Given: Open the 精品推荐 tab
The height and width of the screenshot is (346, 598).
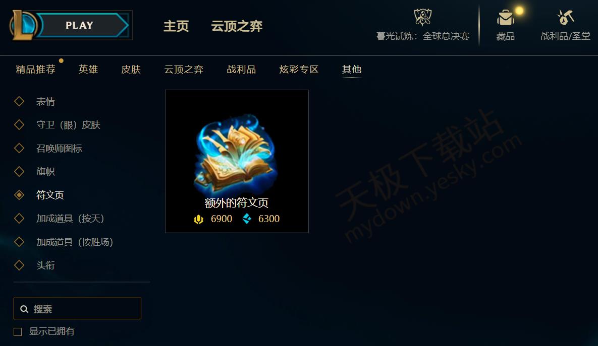Looking at the screenshot, I should (35, 70).
